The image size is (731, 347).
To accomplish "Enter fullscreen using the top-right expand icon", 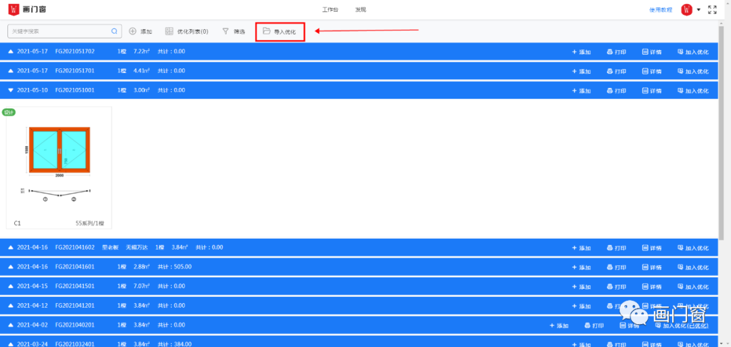I will tap(712, 9).
